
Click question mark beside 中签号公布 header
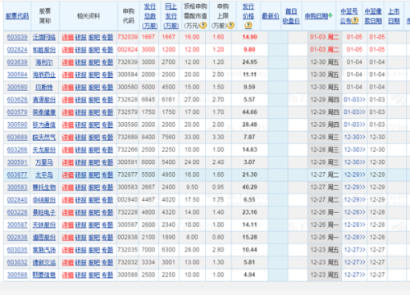point(355,20)
